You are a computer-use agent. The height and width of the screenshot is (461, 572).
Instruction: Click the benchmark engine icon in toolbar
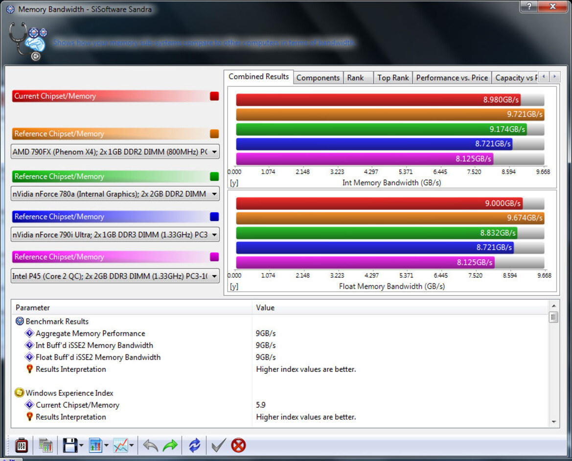[22, 445]
